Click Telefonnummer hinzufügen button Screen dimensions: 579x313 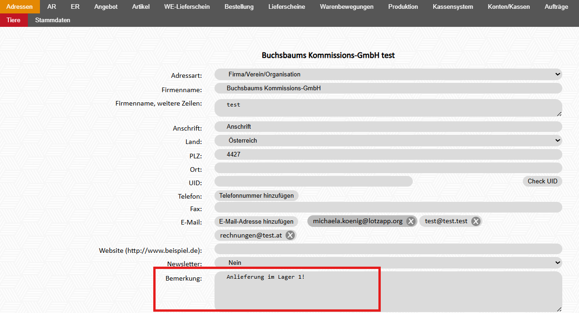click(x=257, y=195)
